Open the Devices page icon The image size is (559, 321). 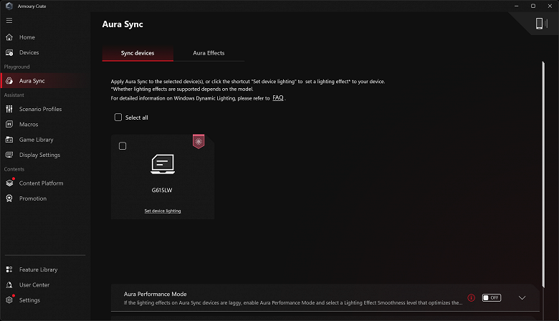pos(9,52)
